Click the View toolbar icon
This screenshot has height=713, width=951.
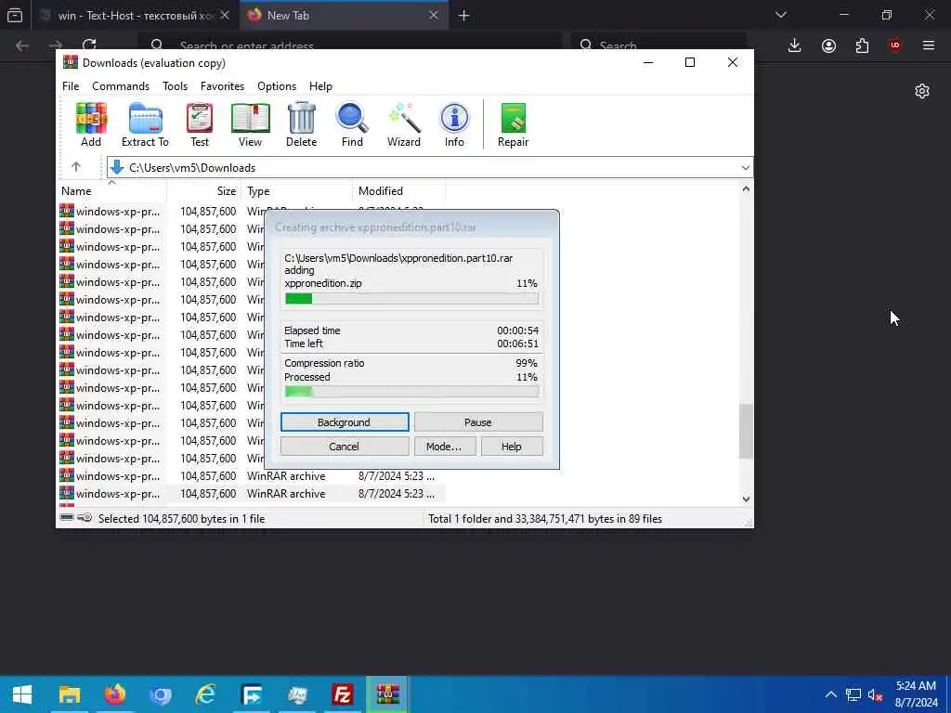tap(250, 125)
